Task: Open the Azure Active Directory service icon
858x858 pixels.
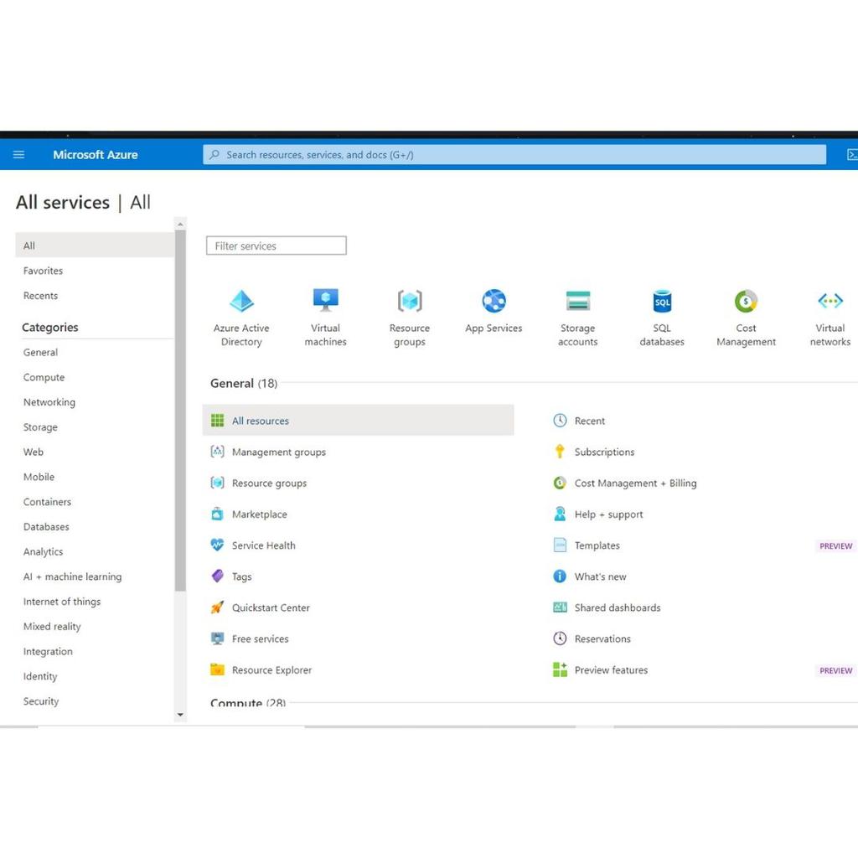Action: pos(242,300)
